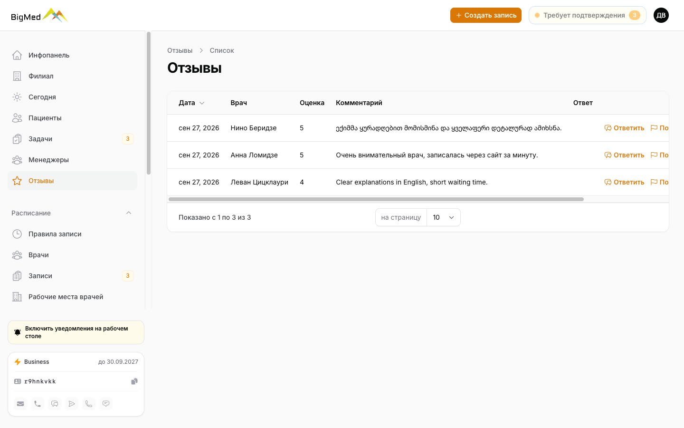Collapse the Расписание section chevron
The image size is (684, 428).
(x=129, y=213)
